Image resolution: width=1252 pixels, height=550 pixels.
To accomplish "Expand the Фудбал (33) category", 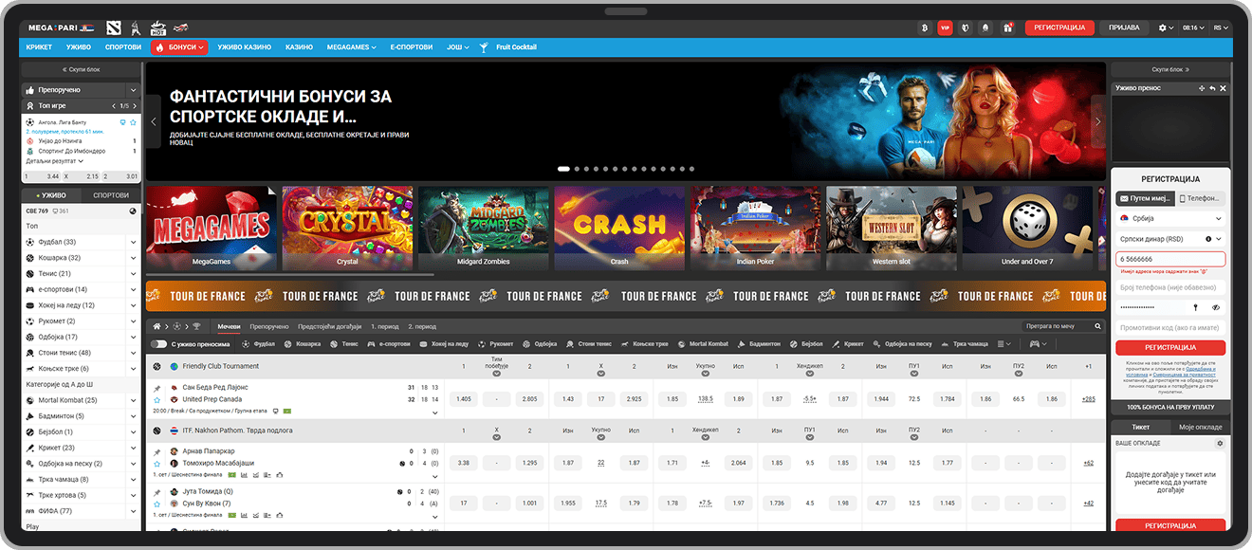I will tap(133, 242).
